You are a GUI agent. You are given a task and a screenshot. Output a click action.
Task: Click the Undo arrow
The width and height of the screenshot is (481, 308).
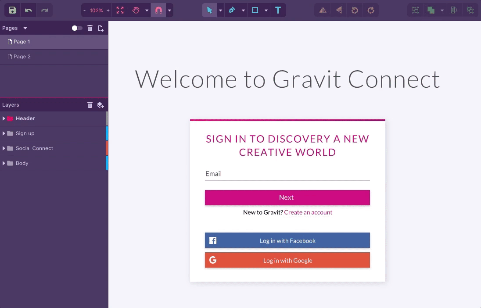pyautogui.click(x=28, y=10)
